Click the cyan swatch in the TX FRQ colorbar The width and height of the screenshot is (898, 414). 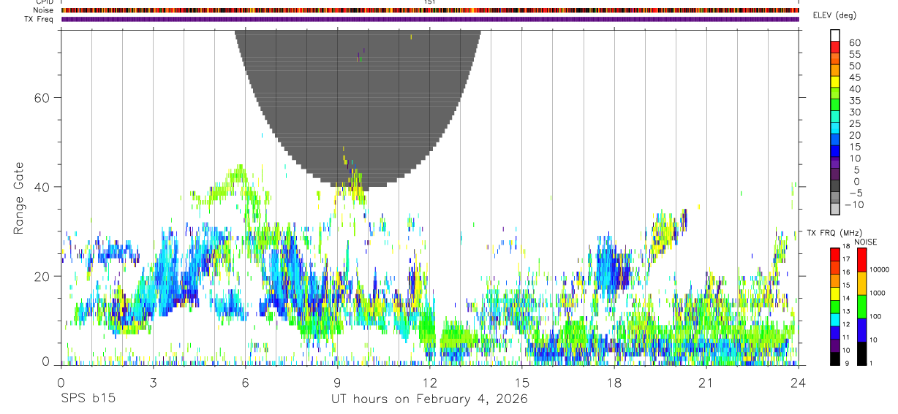(835, 319)
